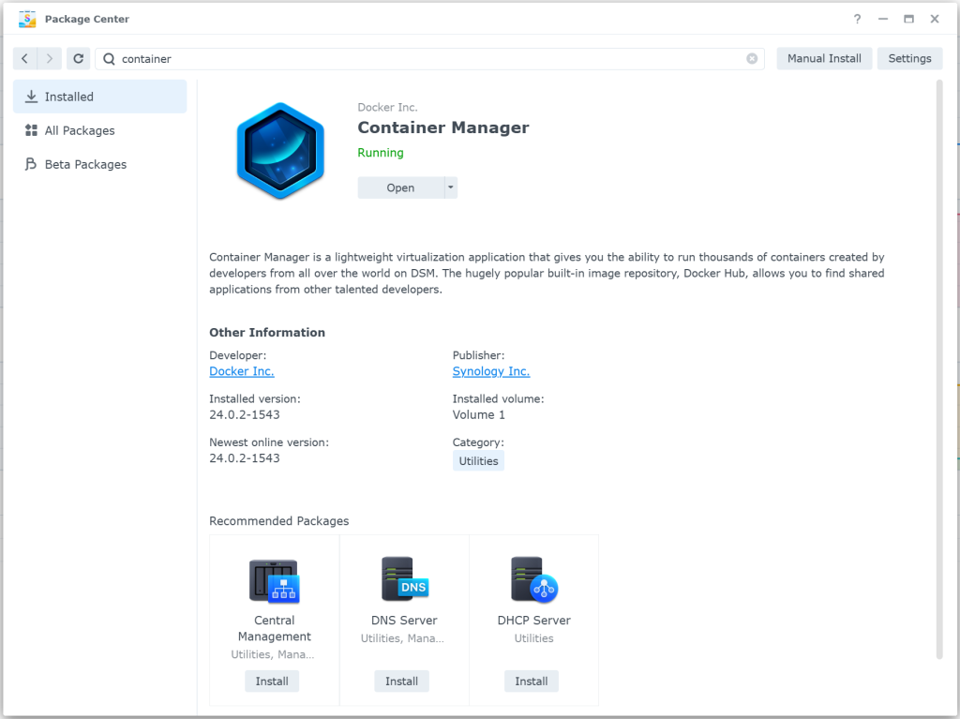The image size is (960, 719).
Task: Click the Package Center app icon in title bar
Action: coord(27,19)
